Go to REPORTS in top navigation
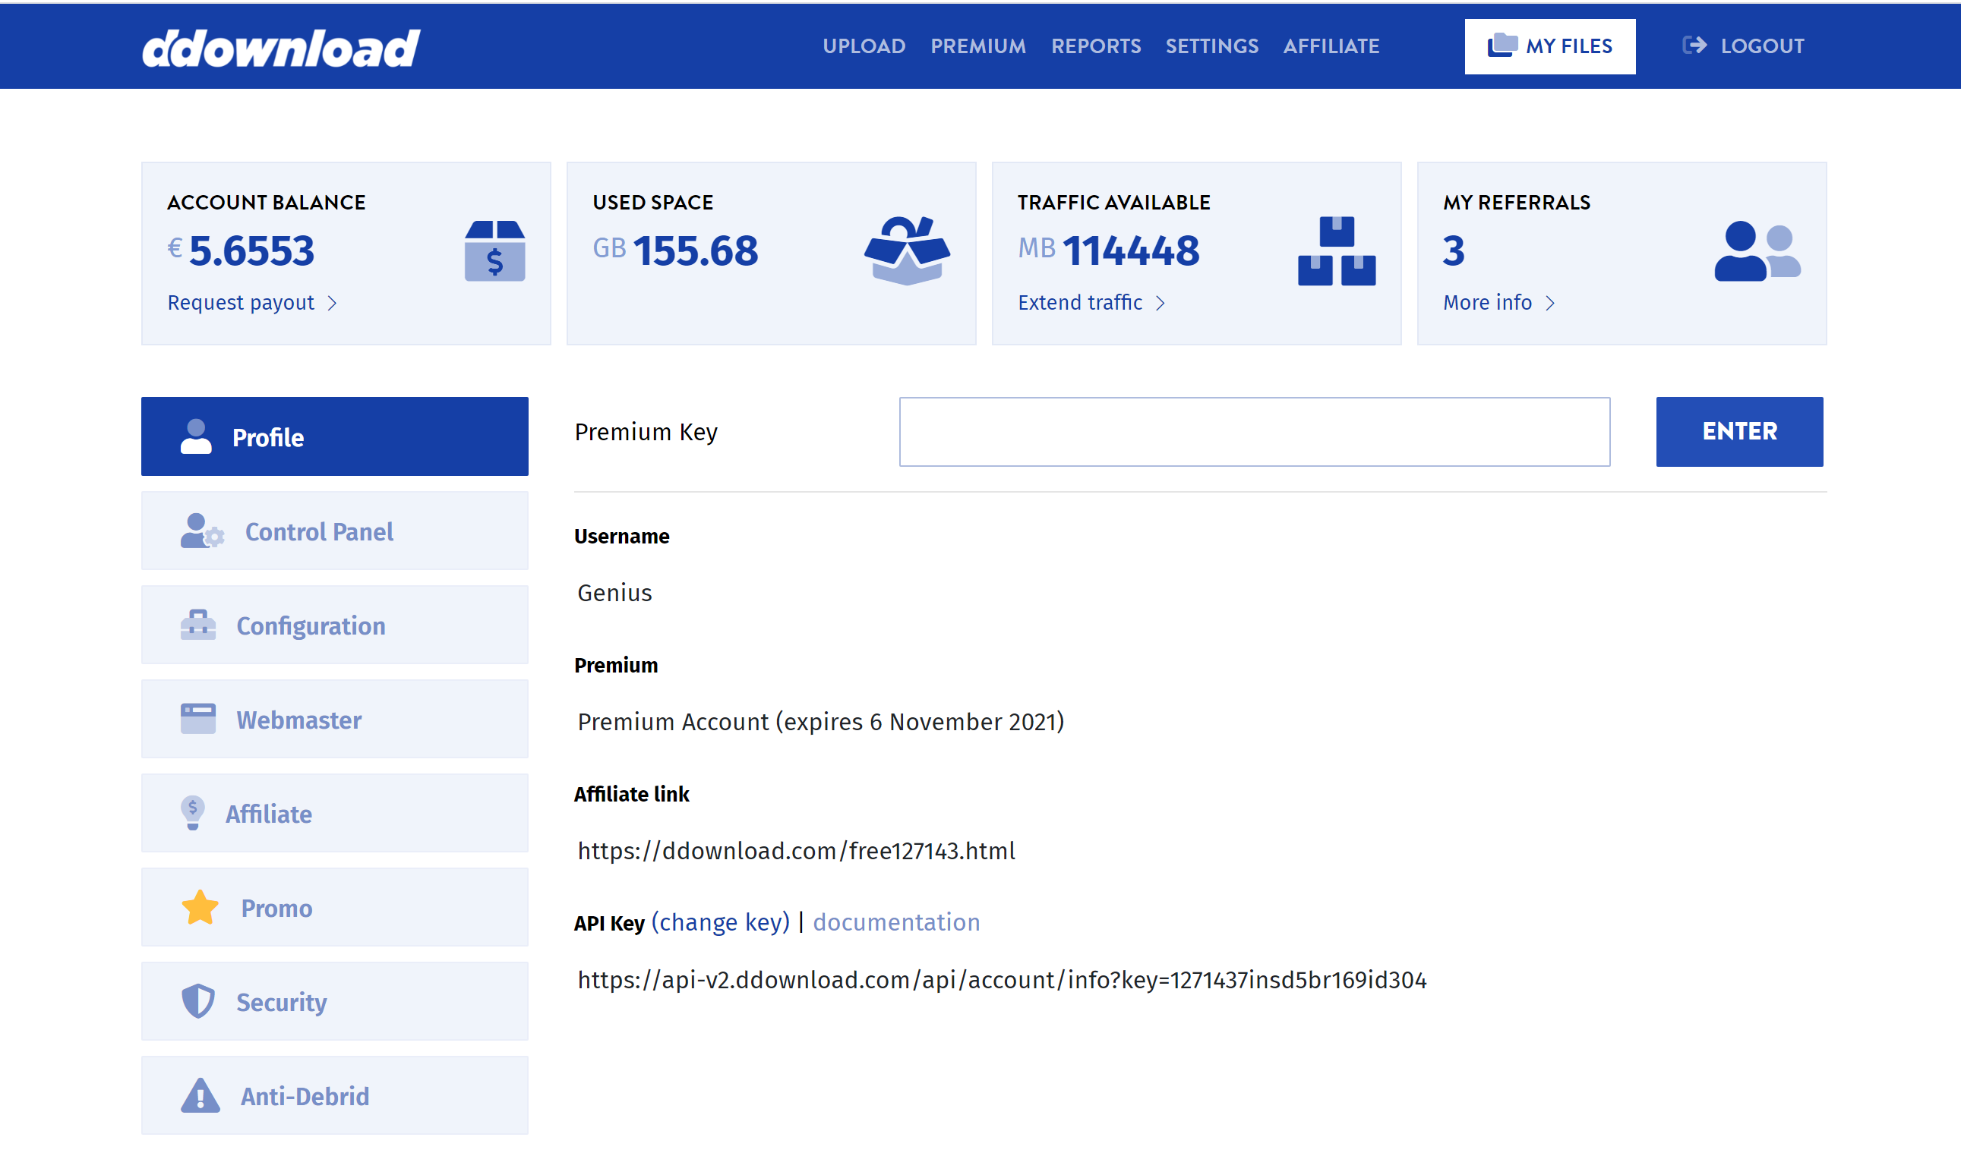 point(1095,46)
